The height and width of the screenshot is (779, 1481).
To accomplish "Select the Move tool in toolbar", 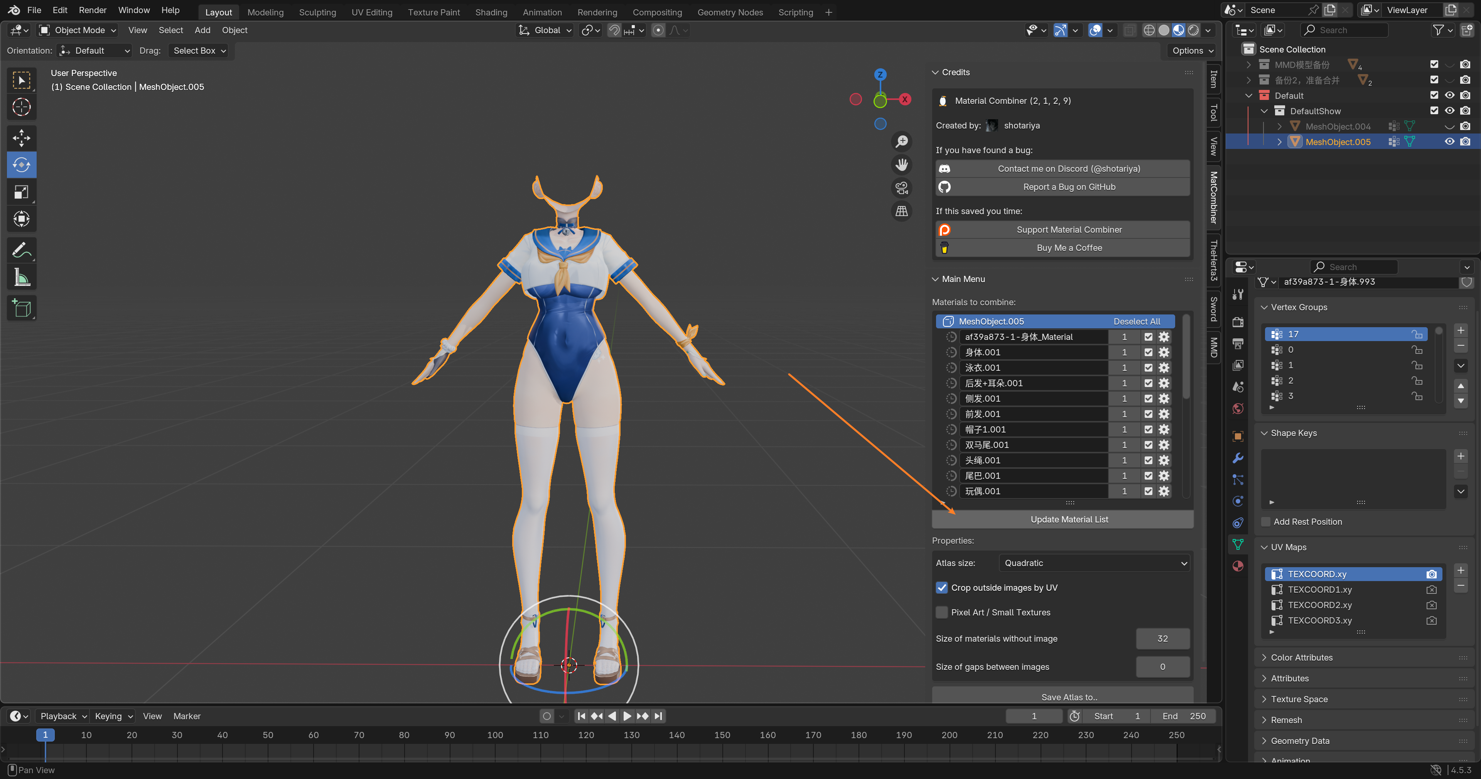I will tap(21, 137).
